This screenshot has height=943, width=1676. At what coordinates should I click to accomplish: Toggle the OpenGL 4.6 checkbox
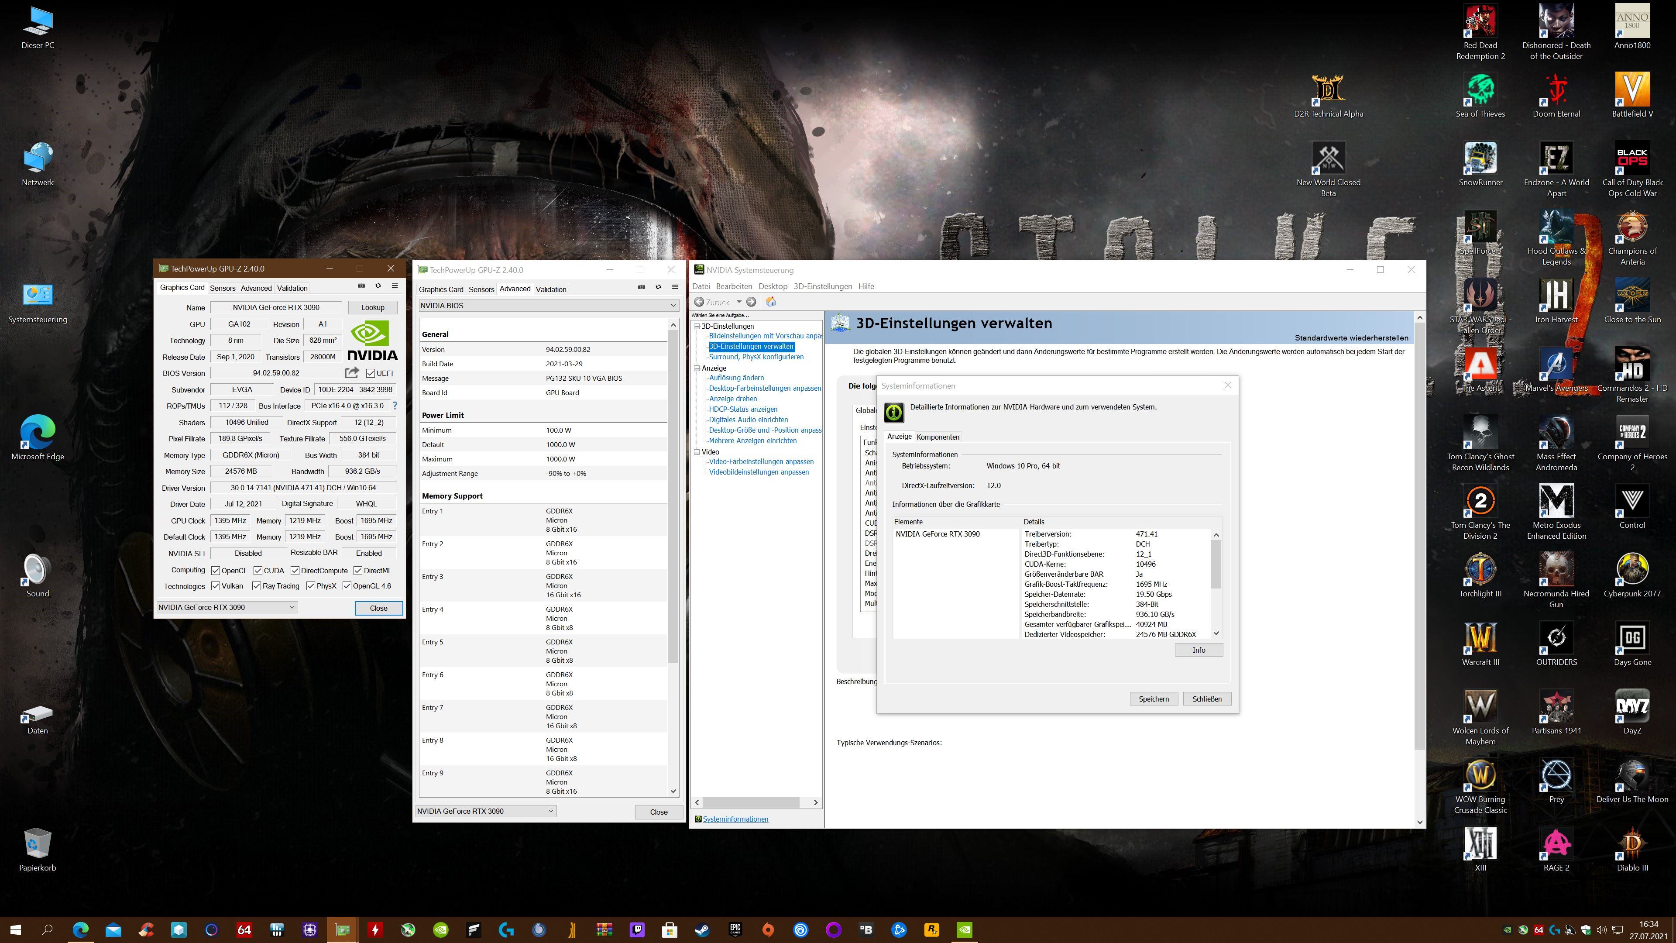(x=347, y=586)
